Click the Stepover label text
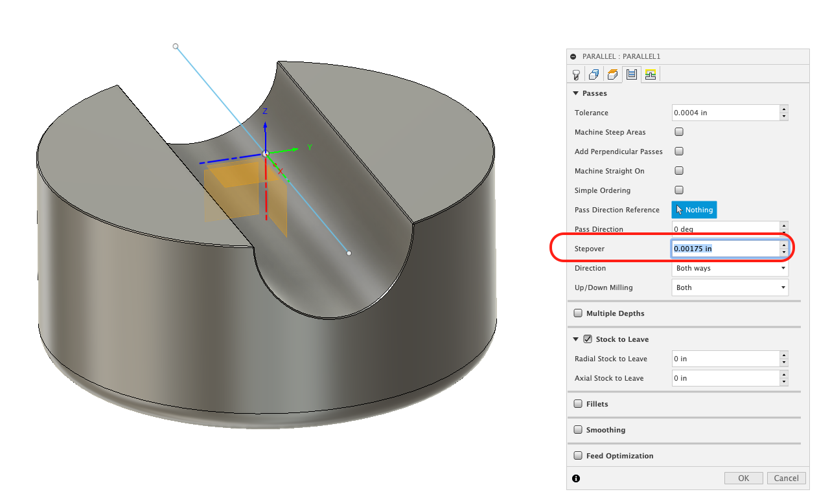The width and height of the screenshot is (819, 494). point(590,249)
